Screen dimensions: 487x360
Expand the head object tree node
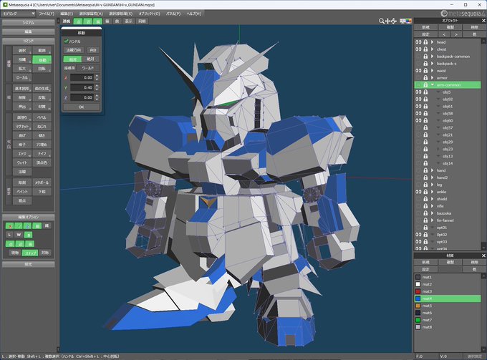pos(432,42)
